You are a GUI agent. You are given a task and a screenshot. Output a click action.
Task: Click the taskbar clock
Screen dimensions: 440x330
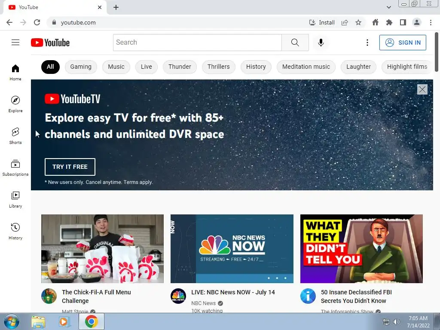coord(418,322)
